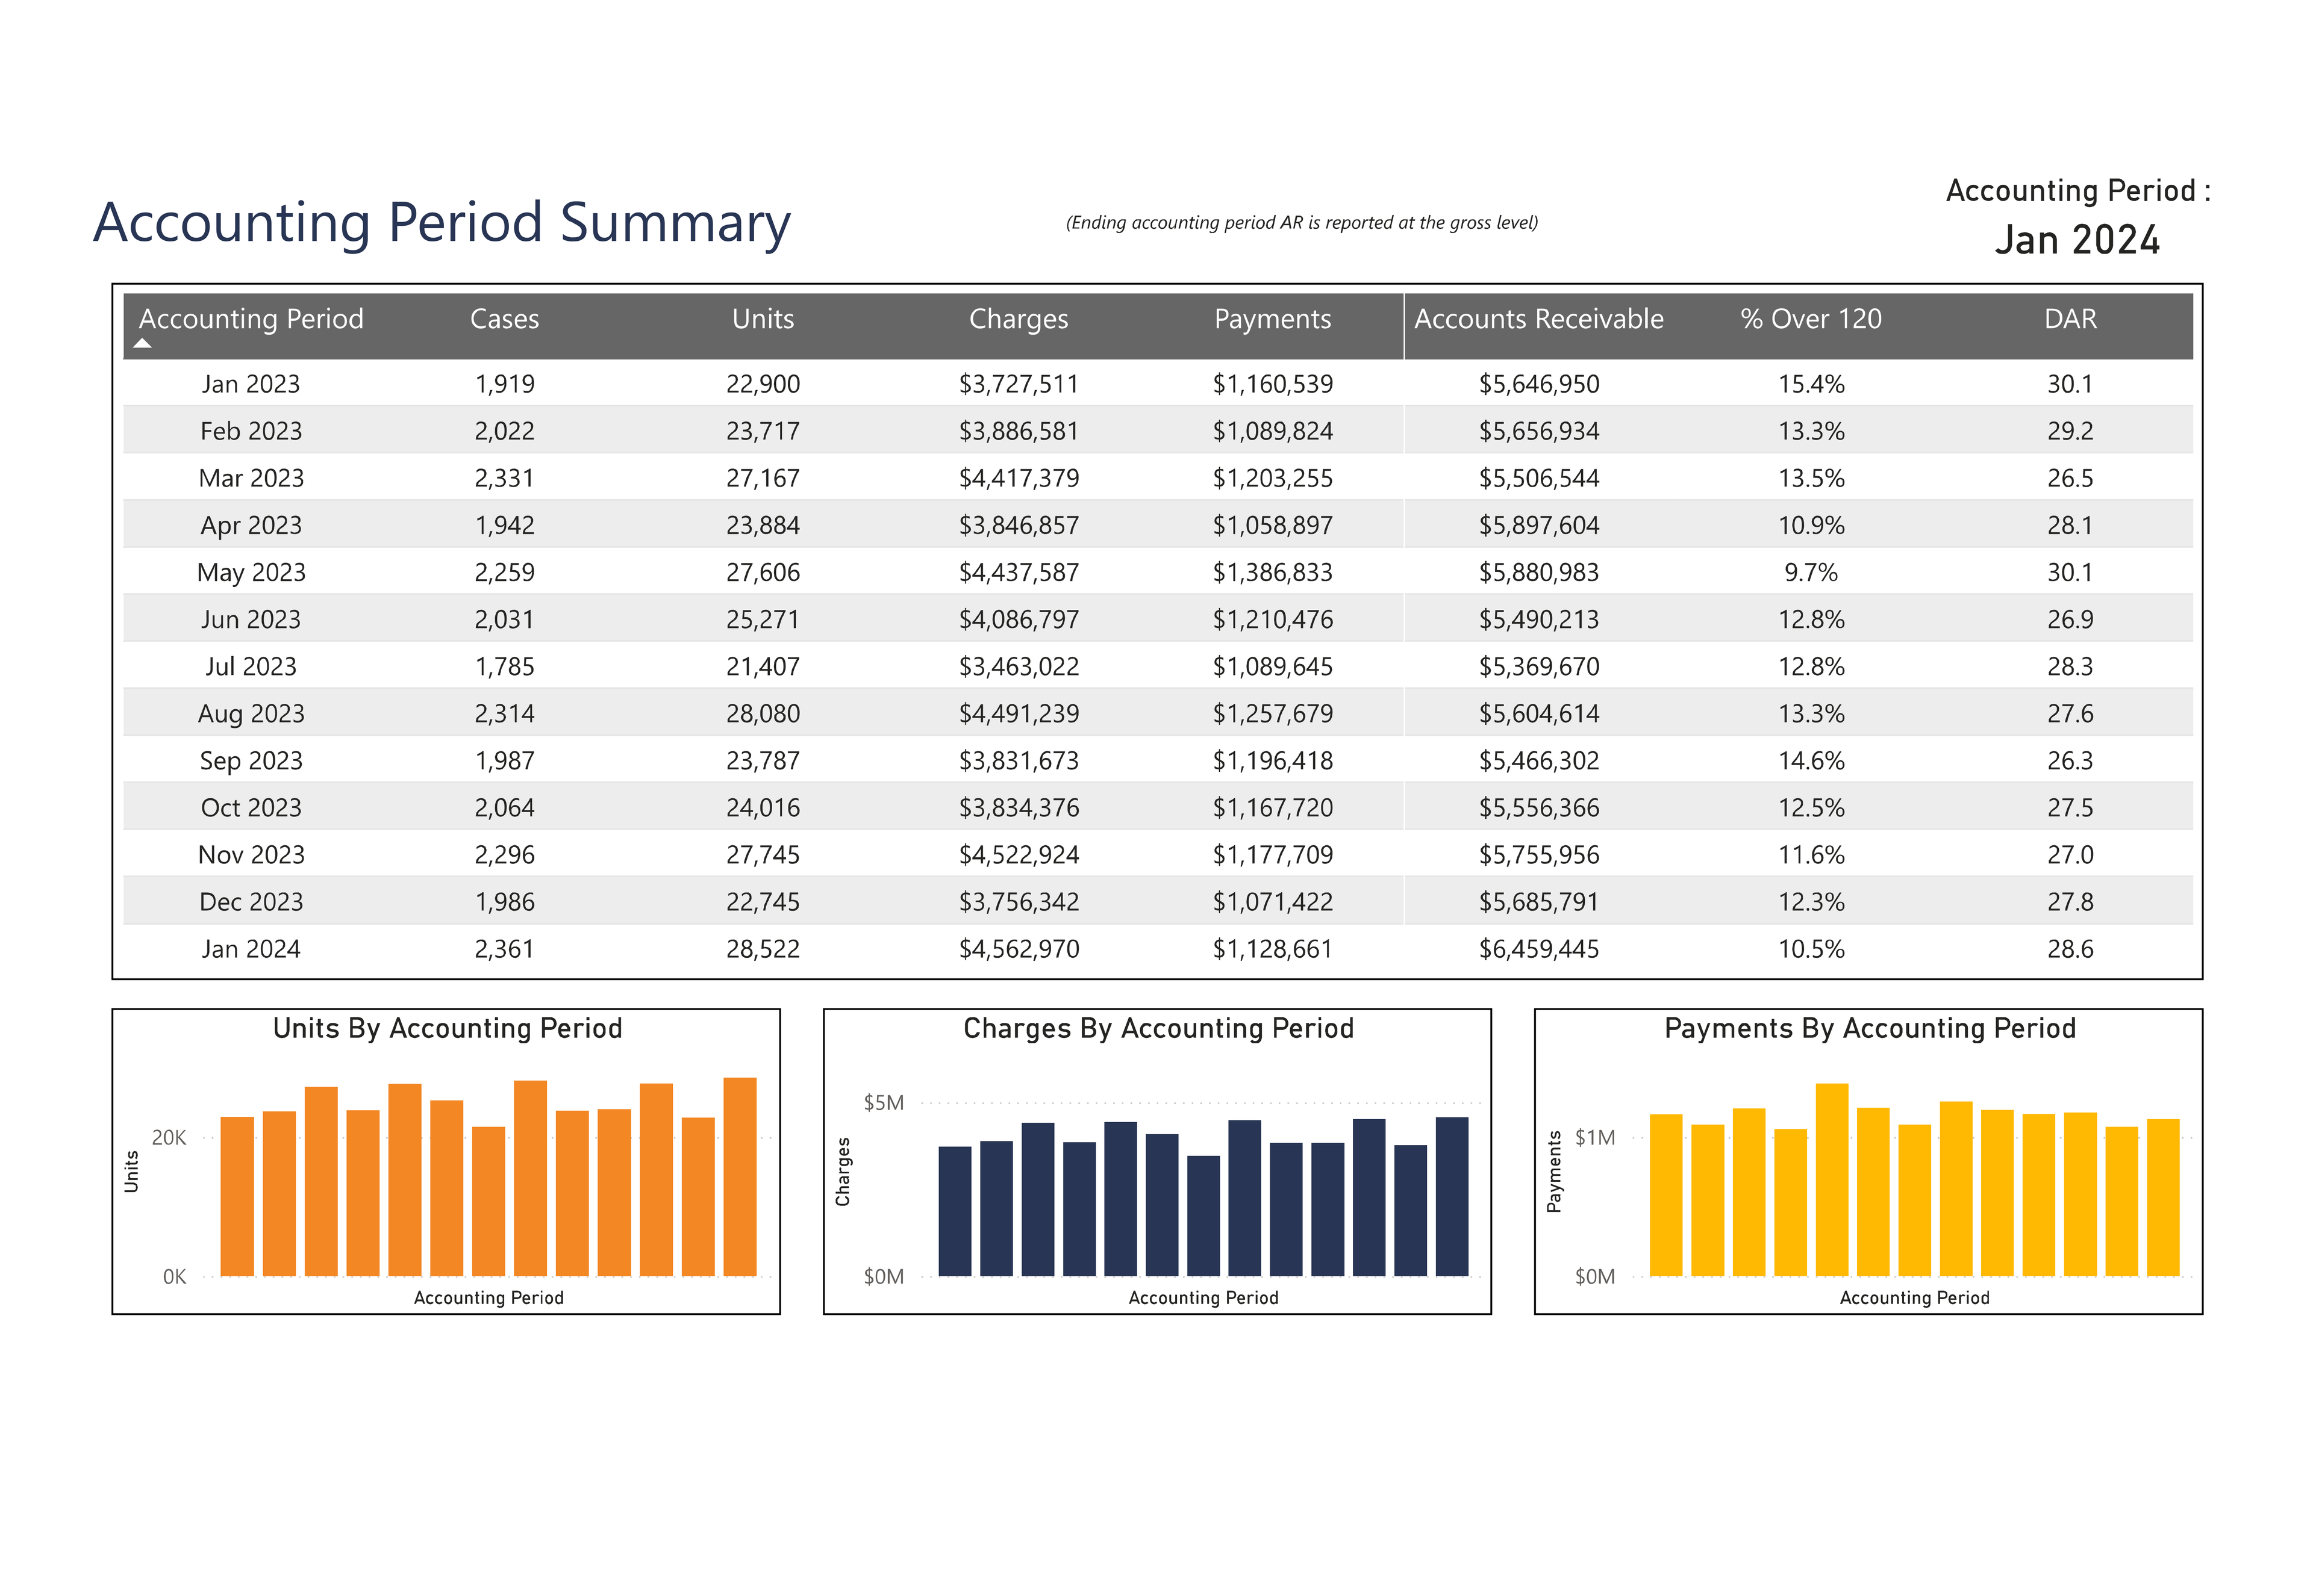
Task: Select the Jan 2023 row label
Action: [251, 384]
